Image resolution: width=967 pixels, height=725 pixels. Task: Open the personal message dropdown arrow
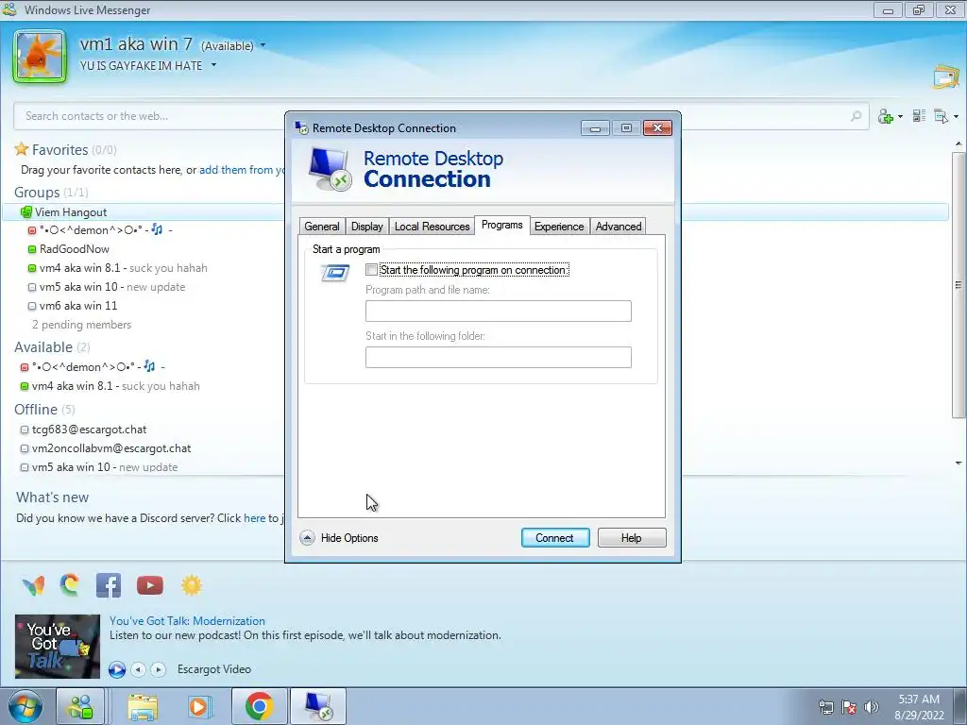[x=214, y=65]
